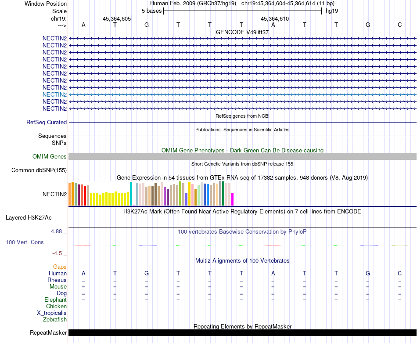Viewport: 417px width, 343px height.
Task: Select the X_tropicalis species label
Action: (x=52, y=313)
